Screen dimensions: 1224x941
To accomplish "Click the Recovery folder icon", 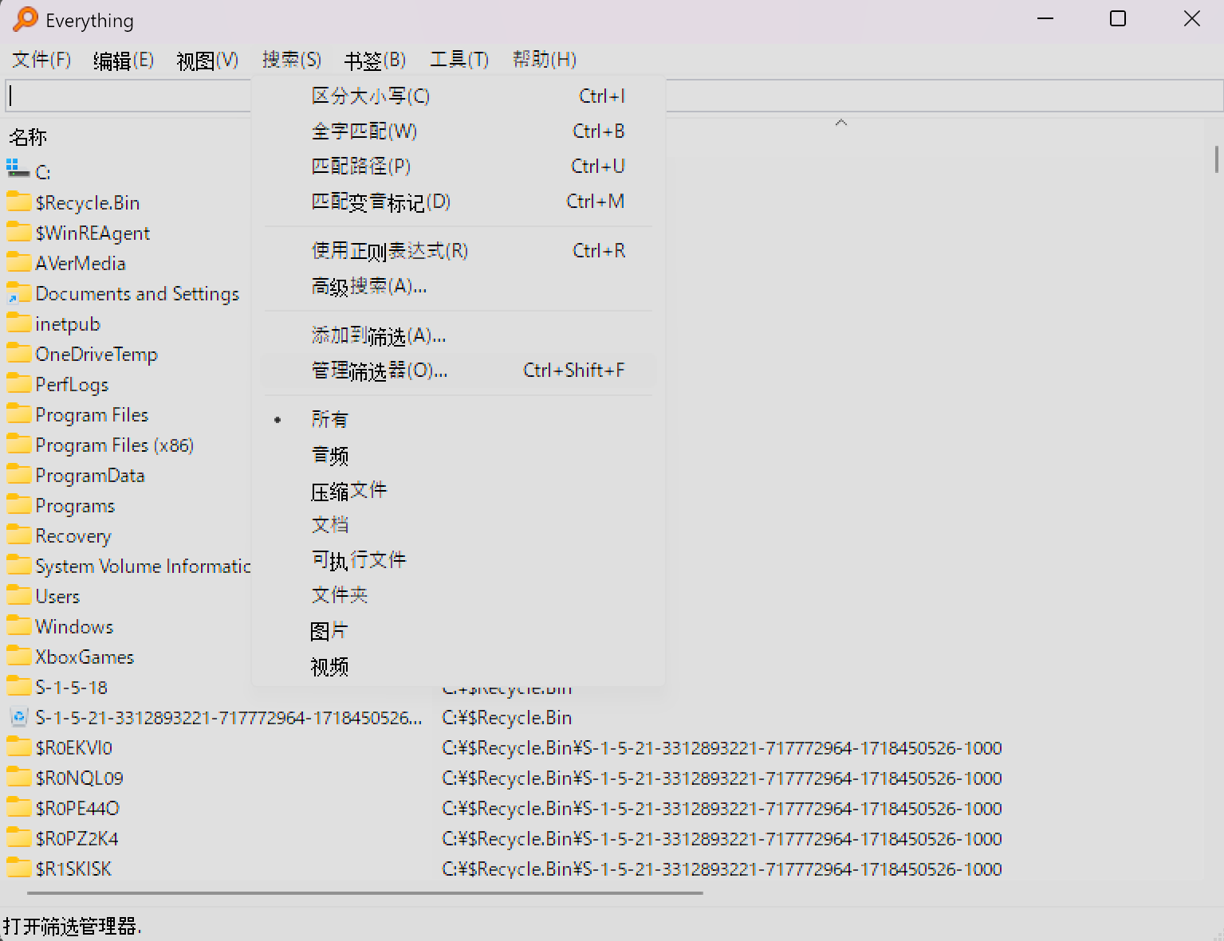I will (x=18, y=534).
